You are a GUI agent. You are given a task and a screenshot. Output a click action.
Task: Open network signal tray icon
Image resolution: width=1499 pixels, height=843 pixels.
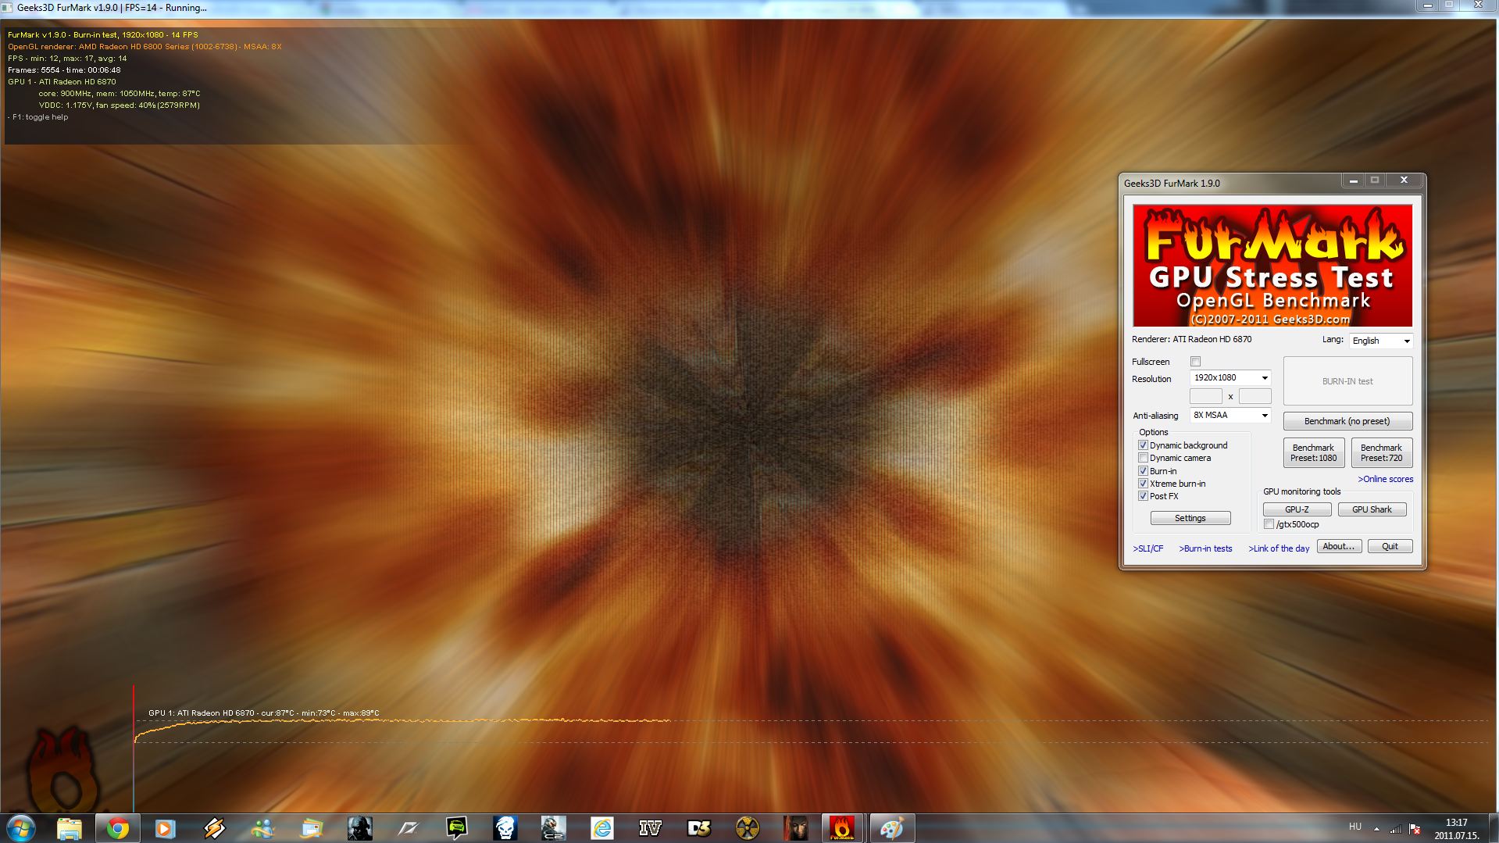(x=1396, y=828)
